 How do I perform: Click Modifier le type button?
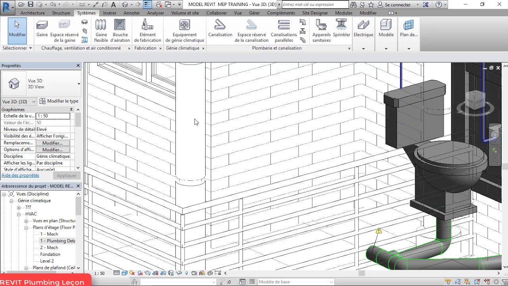tap(59, 101)
